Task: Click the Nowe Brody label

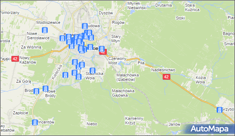Action: coord(50,93)
